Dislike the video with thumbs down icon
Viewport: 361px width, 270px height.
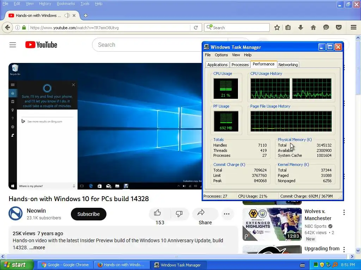tap(179, 214)
